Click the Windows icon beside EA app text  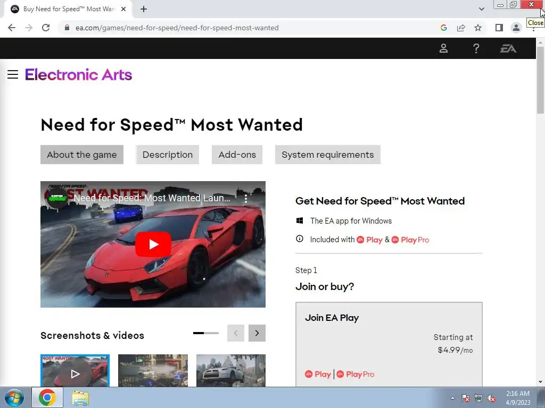click(300, 220)
